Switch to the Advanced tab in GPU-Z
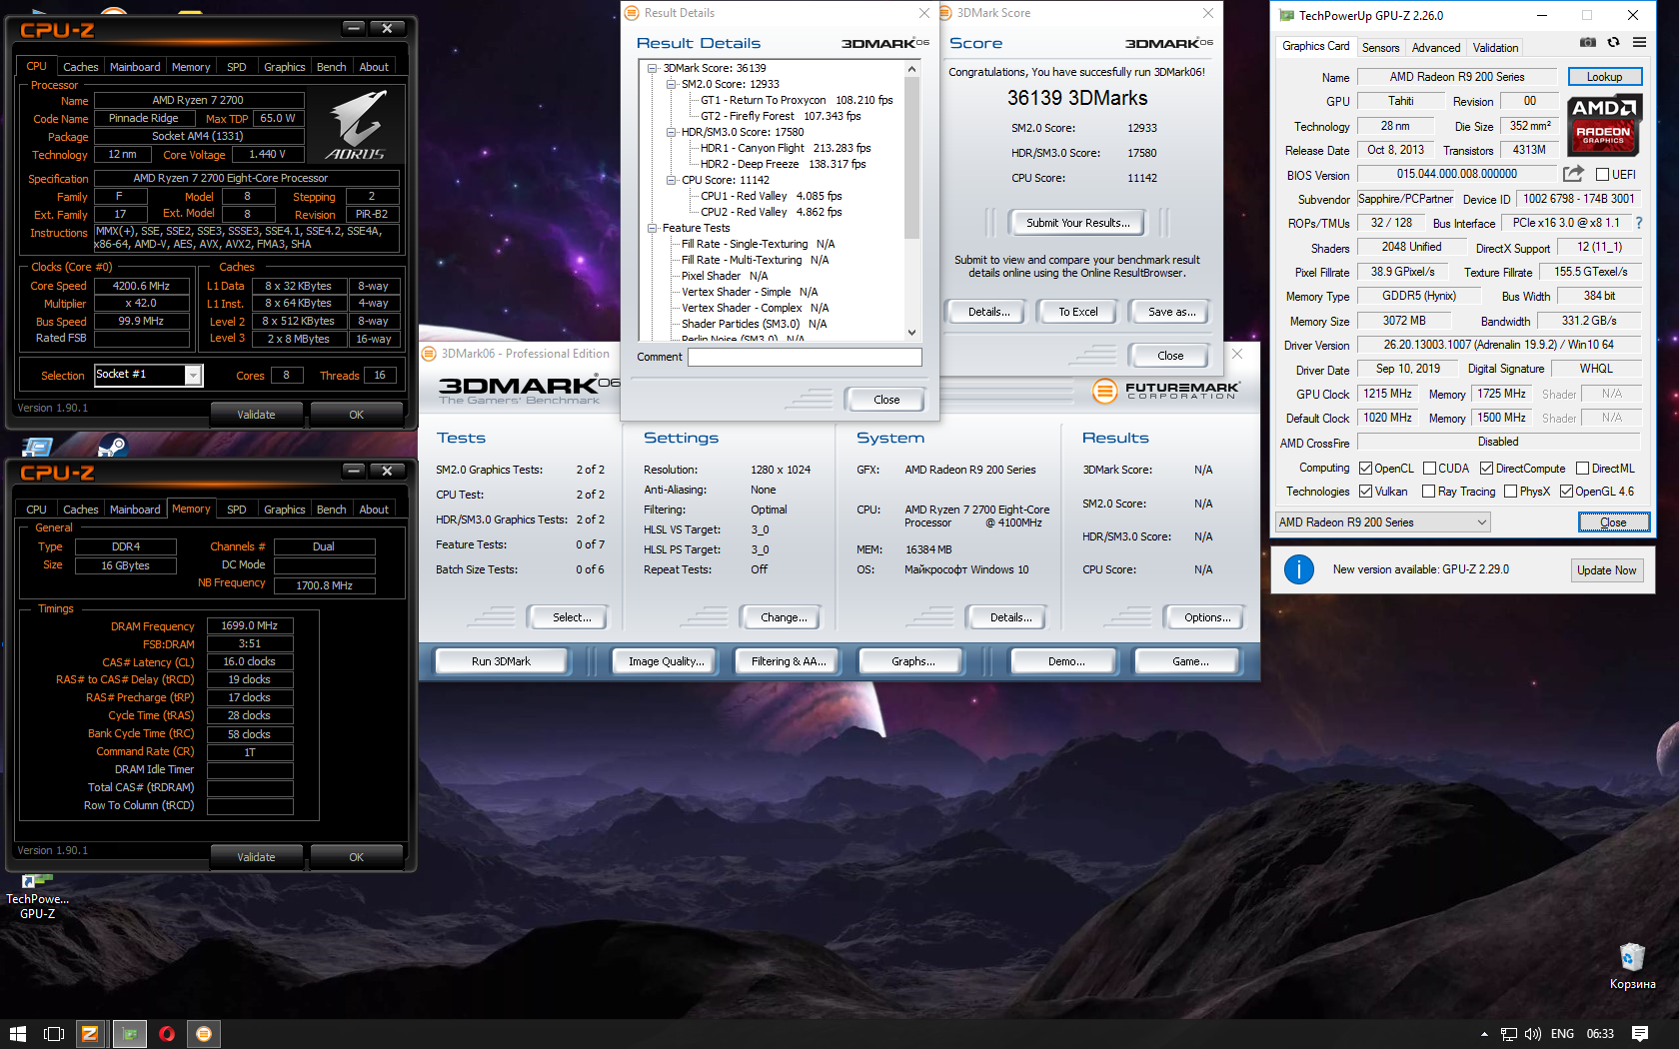 [1436, 47]
